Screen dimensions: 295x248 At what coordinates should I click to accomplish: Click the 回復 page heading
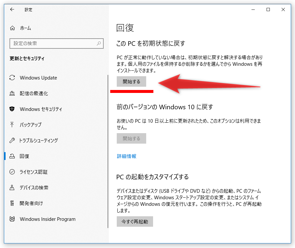click(x=125, y=28)
